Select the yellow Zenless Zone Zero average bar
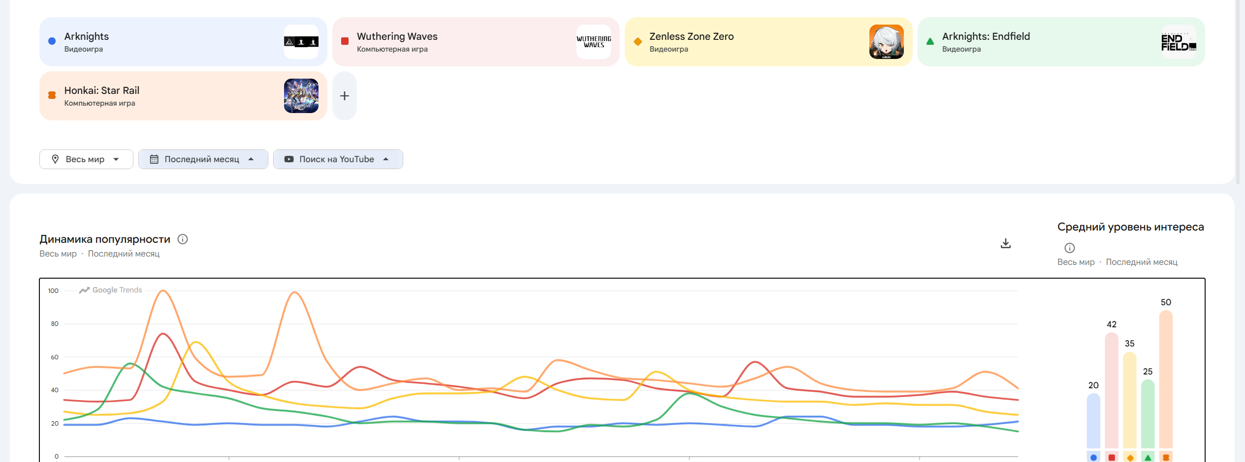 (x=1130, y=400)
